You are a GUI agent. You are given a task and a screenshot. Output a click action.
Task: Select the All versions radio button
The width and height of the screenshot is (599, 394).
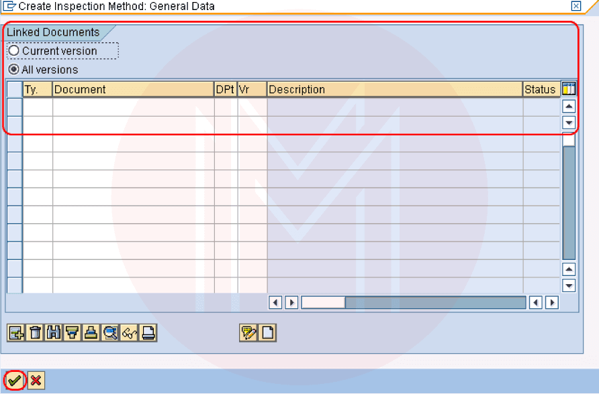point(14,70)
